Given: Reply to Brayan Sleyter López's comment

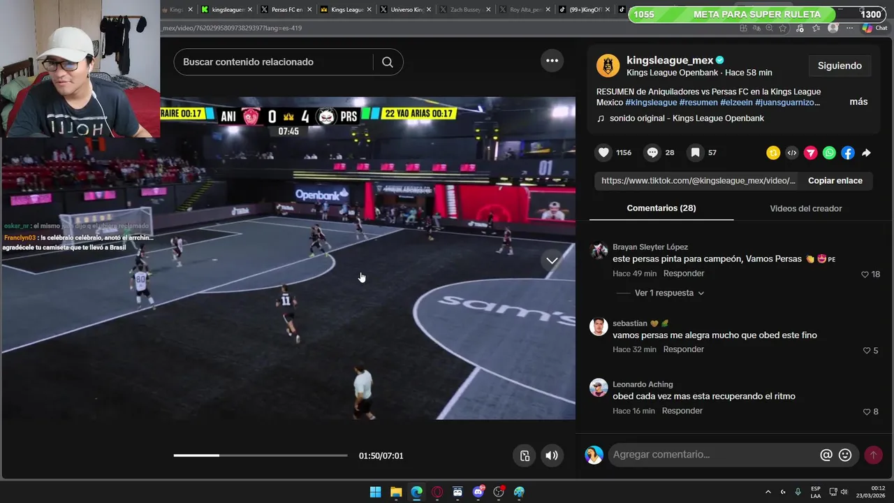Looking at the screenshot, I should click(684, 273).
